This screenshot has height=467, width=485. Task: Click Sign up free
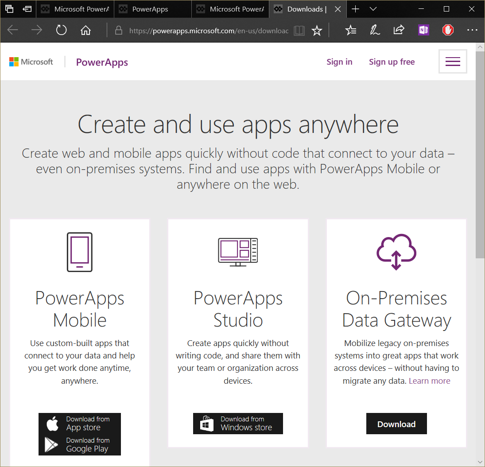(x=392, y=62)
